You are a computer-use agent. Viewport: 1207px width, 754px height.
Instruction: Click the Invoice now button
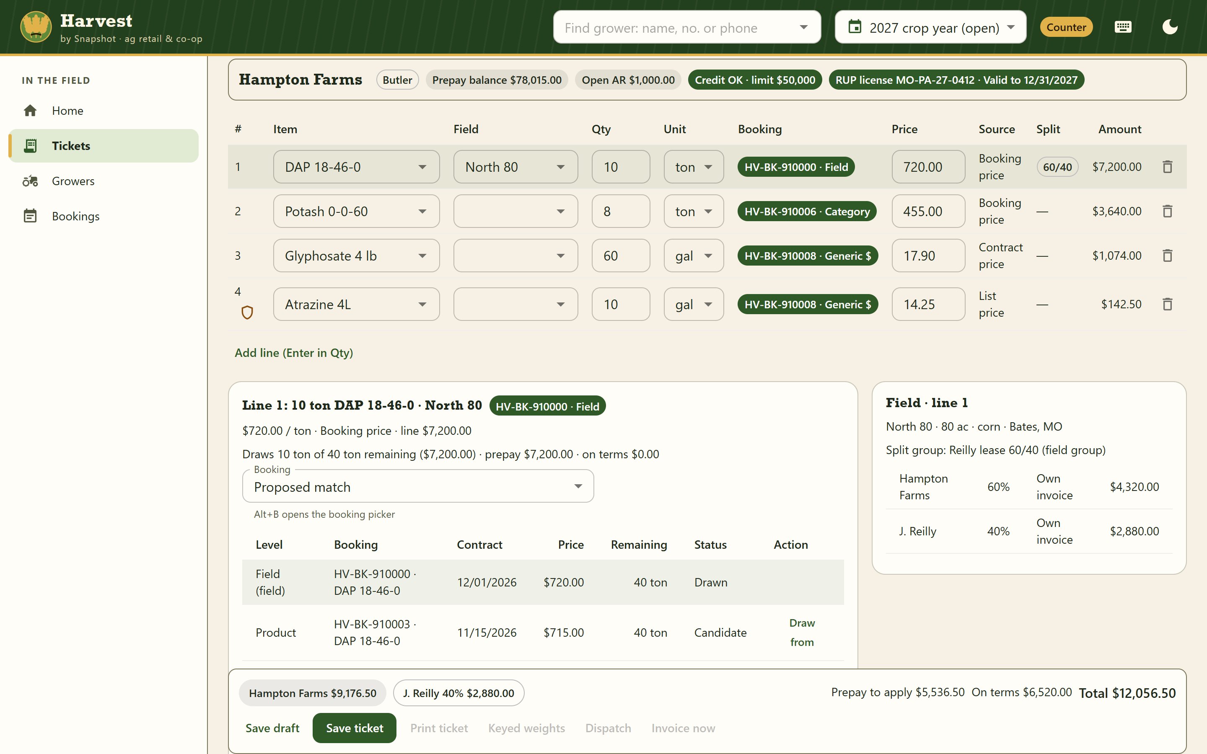[x=683, y=728]
